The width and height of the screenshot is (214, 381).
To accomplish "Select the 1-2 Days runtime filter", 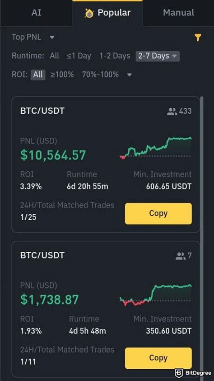I will pos(115,56).
